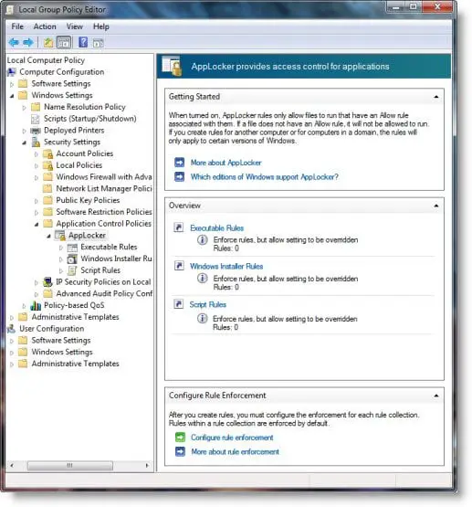Click the tree pane horizontal scrollbar thumb
Viewport: 472px width, 507px height.
(x=70, y=465)
